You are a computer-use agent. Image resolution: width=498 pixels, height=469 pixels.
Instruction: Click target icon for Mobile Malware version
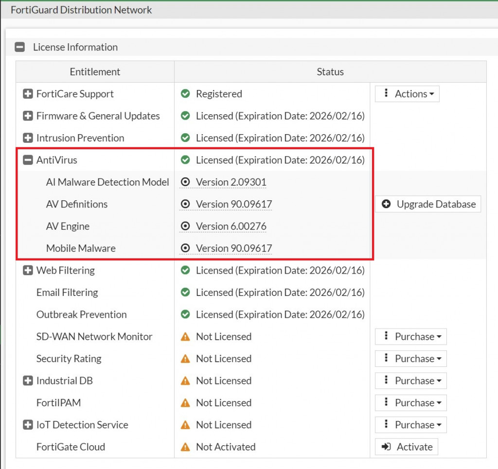[x=185, y=248]
